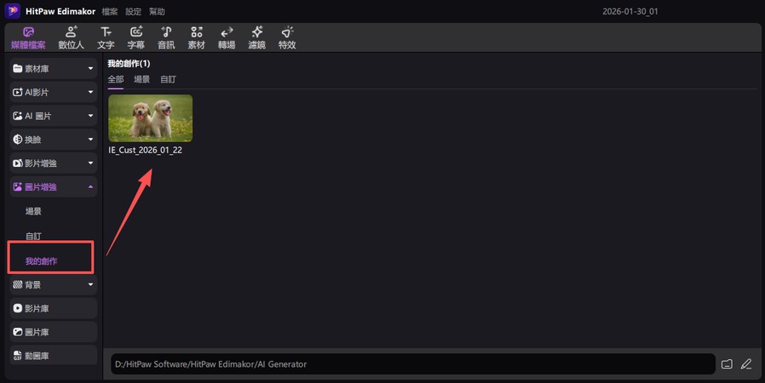Click the 媒體檔案 media files icon
Screen dimensions: 765x383
(28, 37)
